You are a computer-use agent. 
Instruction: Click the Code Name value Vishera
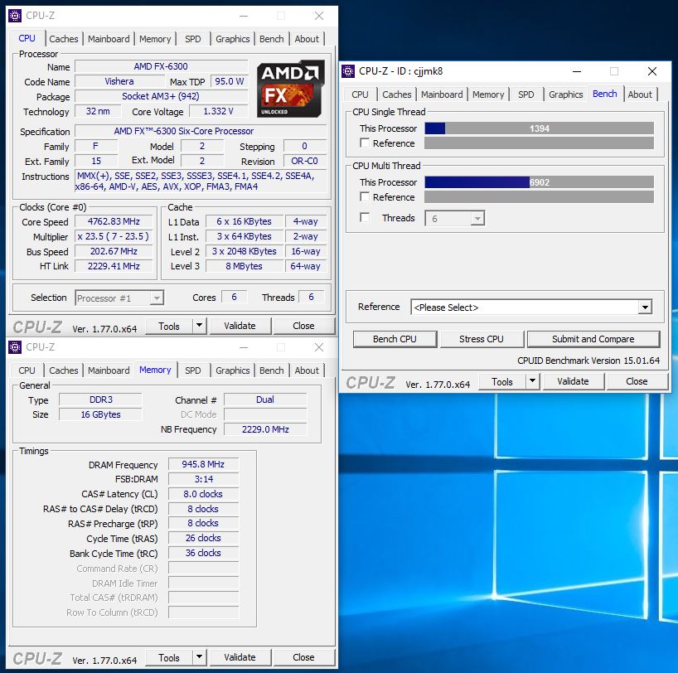(x=119, y=81)
